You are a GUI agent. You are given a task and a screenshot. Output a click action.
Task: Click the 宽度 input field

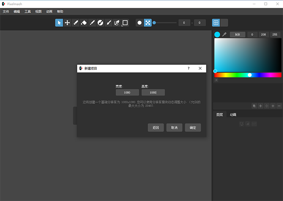[127, 93]
